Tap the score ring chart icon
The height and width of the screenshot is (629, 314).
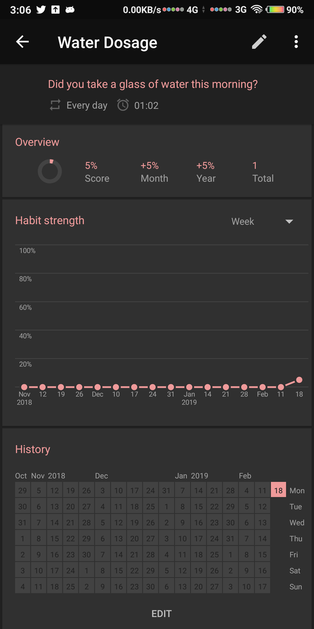(x=50, y=172)
